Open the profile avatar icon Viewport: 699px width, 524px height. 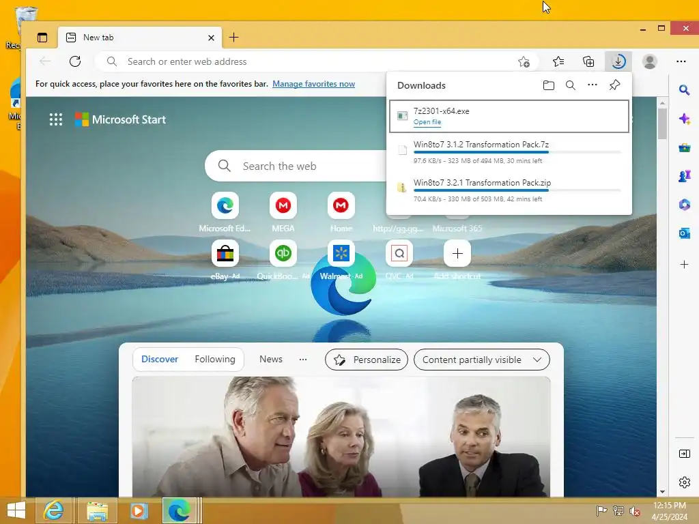click(x=650, y=61)
